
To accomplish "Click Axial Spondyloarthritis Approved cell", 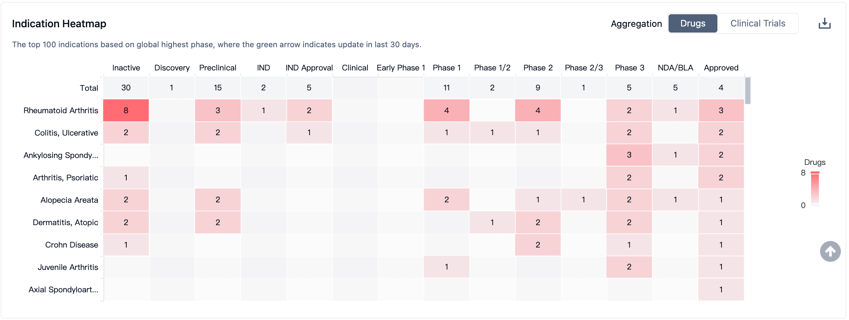I will point(721,289).
